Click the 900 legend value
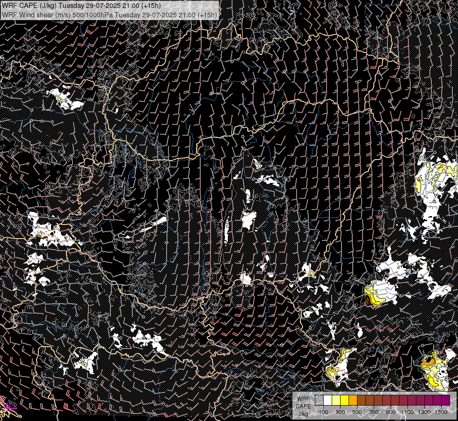The image size is (458, 421). pos(391,412)
